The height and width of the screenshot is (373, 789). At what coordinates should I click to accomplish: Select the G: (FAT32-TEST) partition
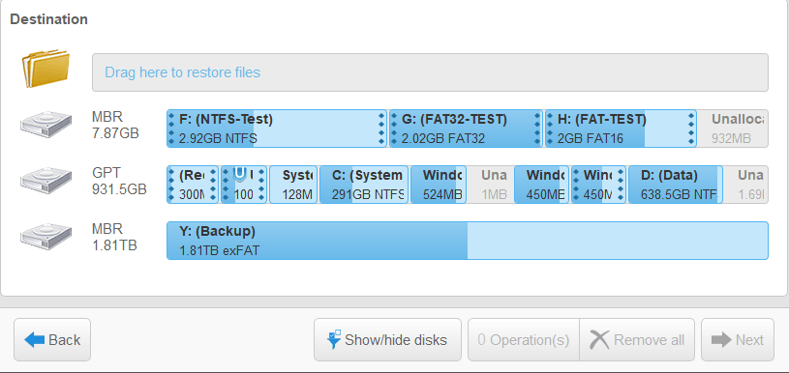click(x=466, y=129)
